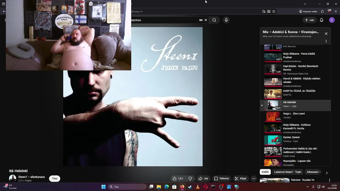Create a clip with Klippi button
The image size is (340, 191).
point(240,179)
